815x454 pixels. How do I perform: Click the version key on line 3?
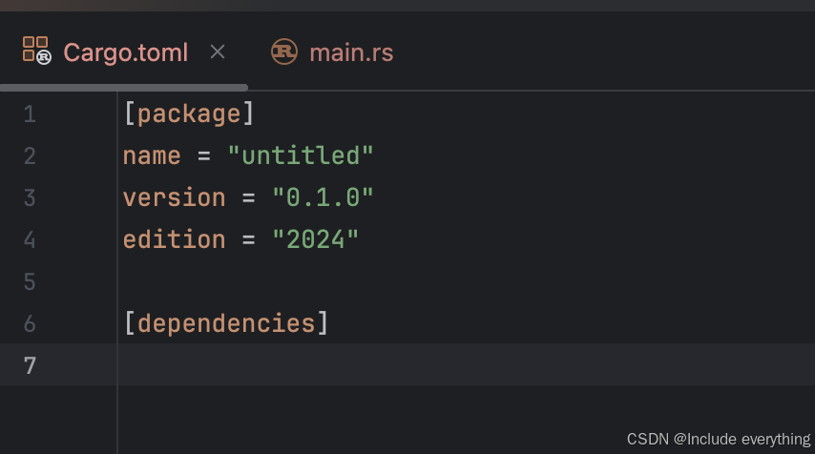[174, 197]
